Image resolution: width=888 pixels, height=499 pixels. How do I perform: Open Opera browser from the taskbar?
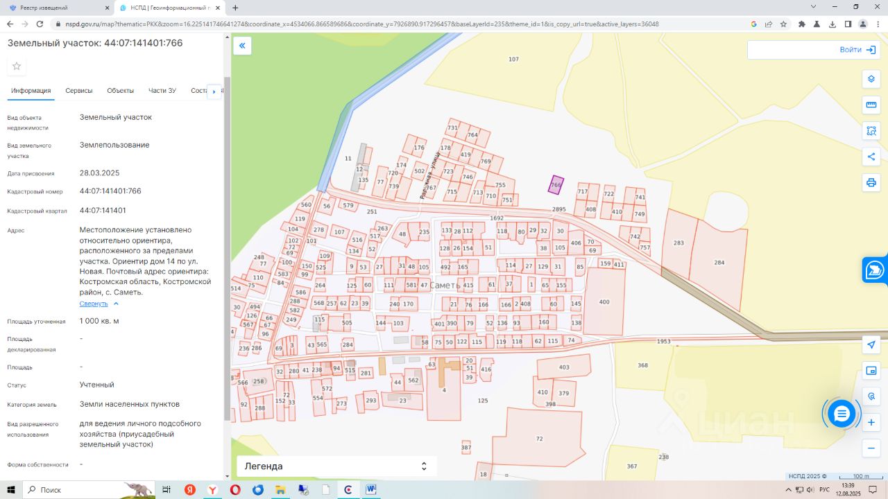(235, 489)
